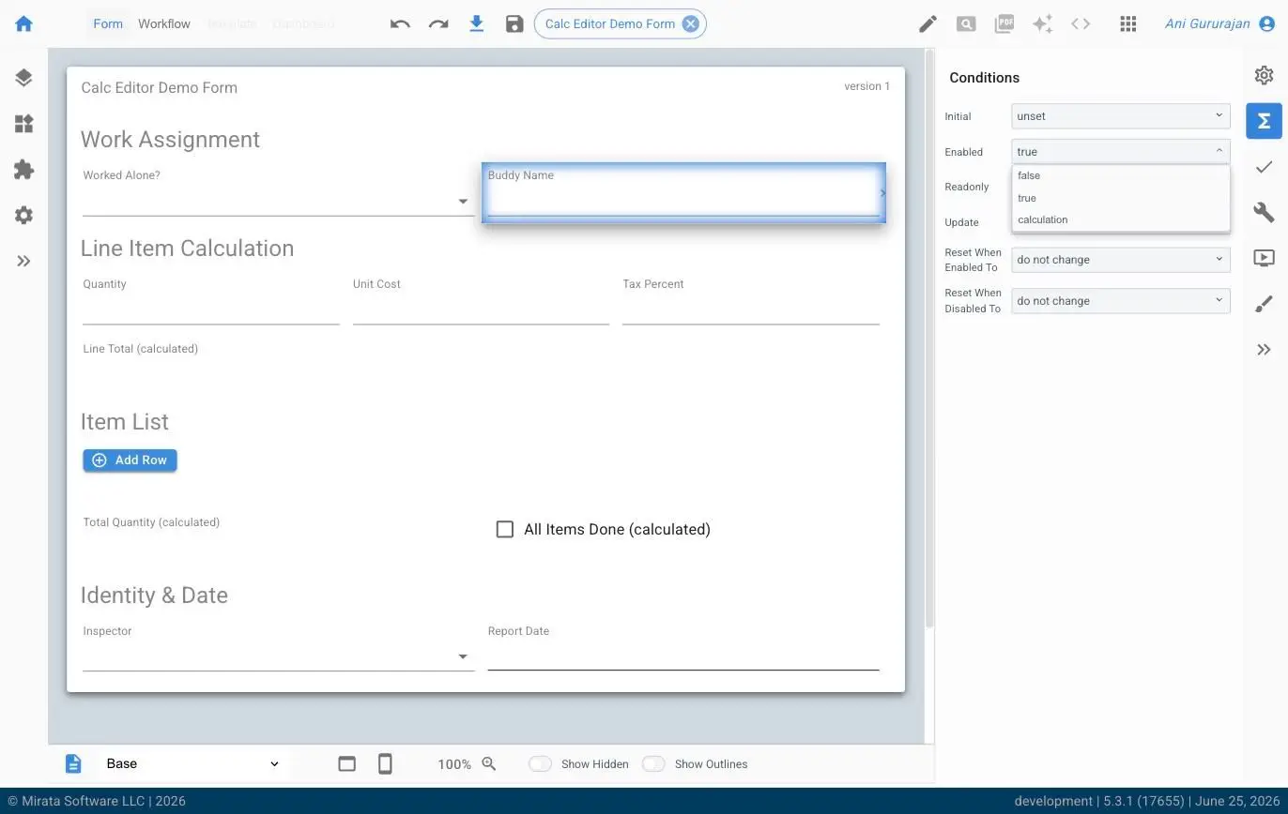Click the zoom magnifier icon
Viewport: 1288px width, 814px height.
tap(489, 763)
